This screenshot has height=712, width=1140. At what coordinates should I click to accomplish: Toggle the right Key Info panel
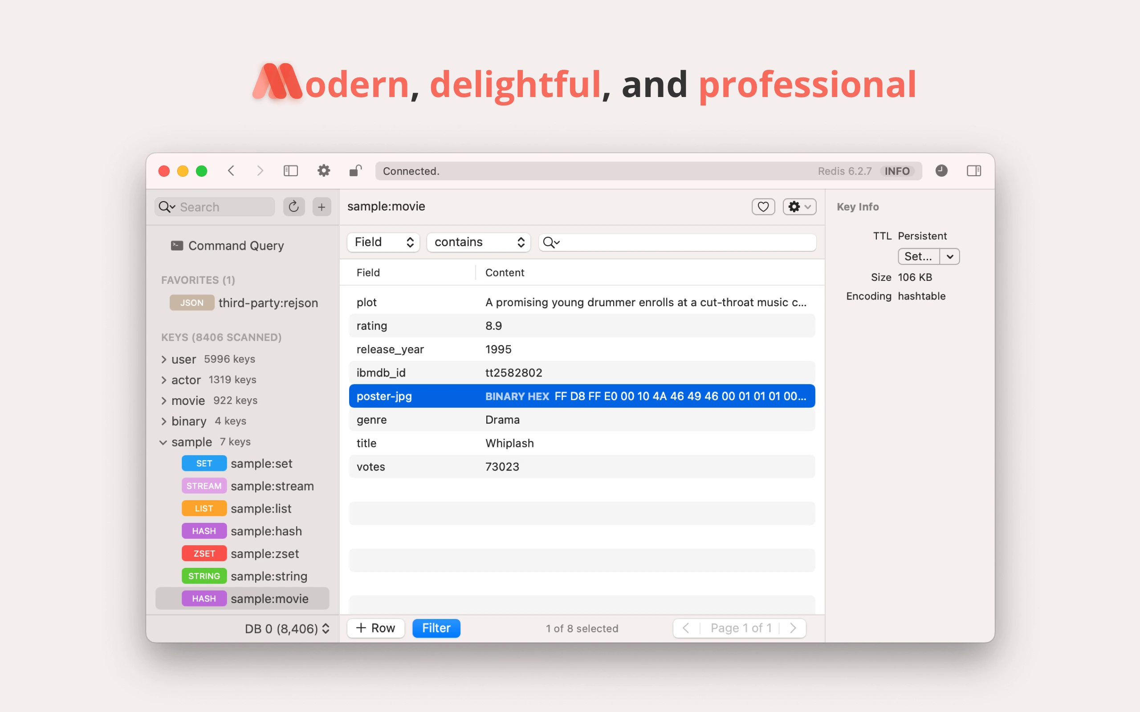(974, 171)
